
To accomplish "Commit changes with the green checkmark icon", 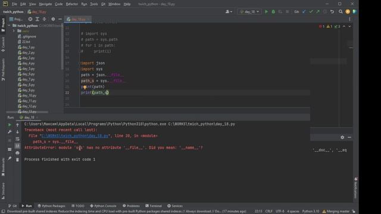I will coord(311,12).
